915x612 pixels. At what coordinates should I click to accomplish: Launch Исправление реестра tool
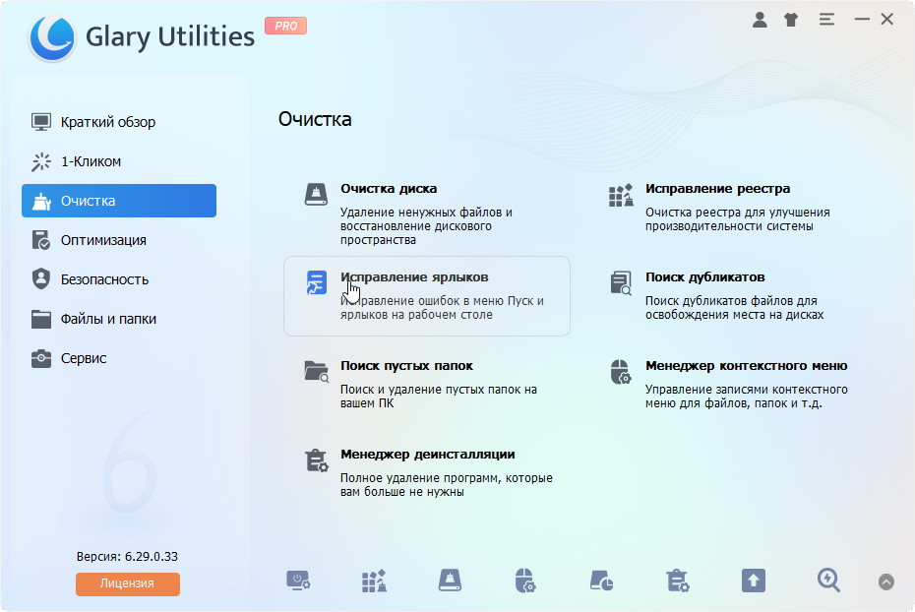[732, 207]
